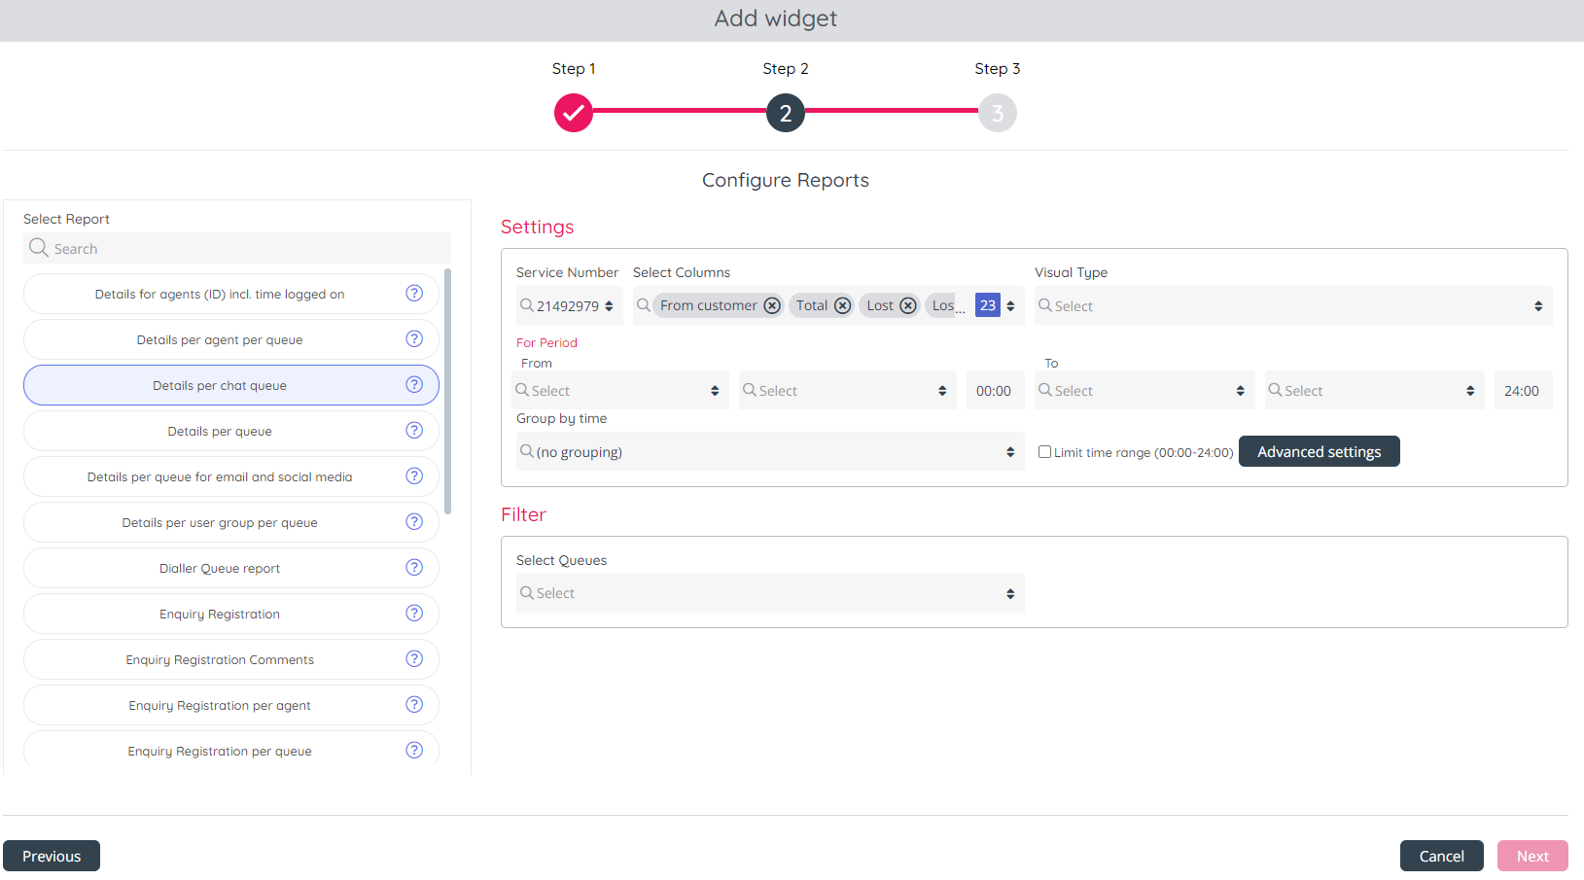Viewport: 1584px width, 880px height.
Task: Choose the Enquiry Registration report
Action: [220, 614]
